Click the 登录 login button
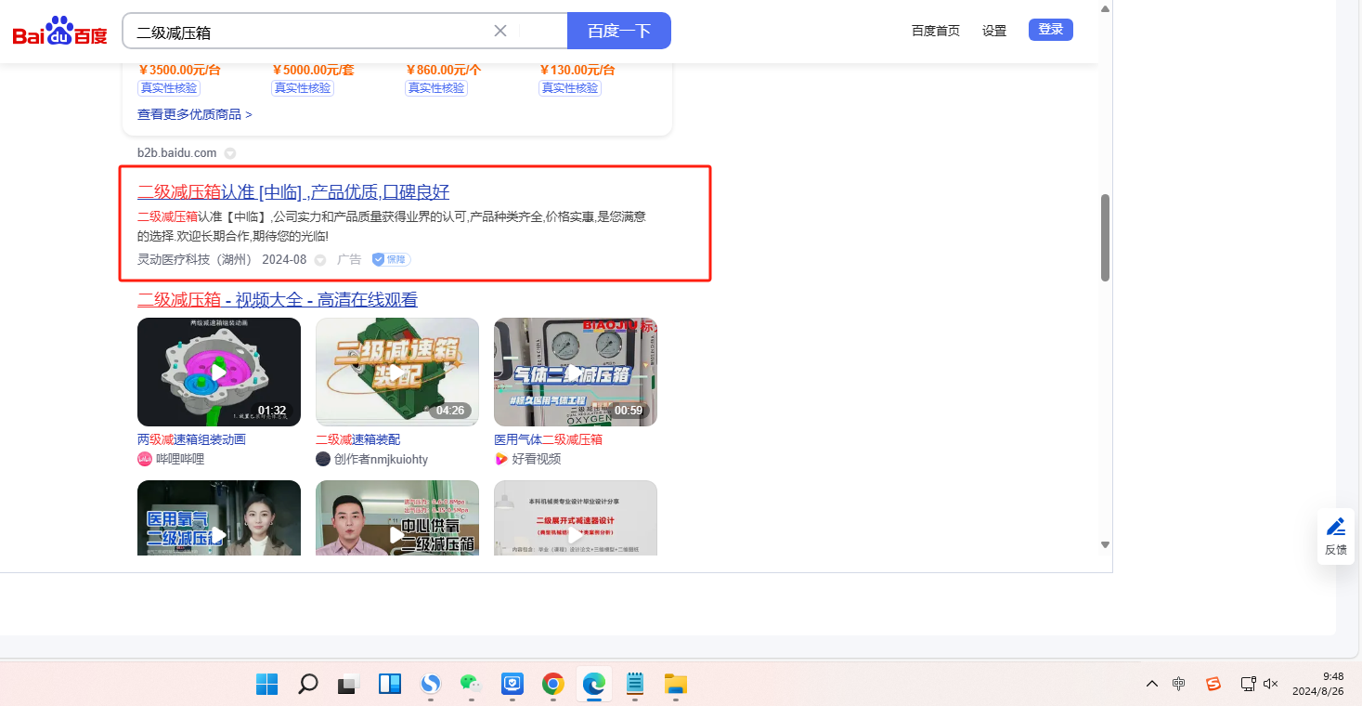 [1050, 30]
